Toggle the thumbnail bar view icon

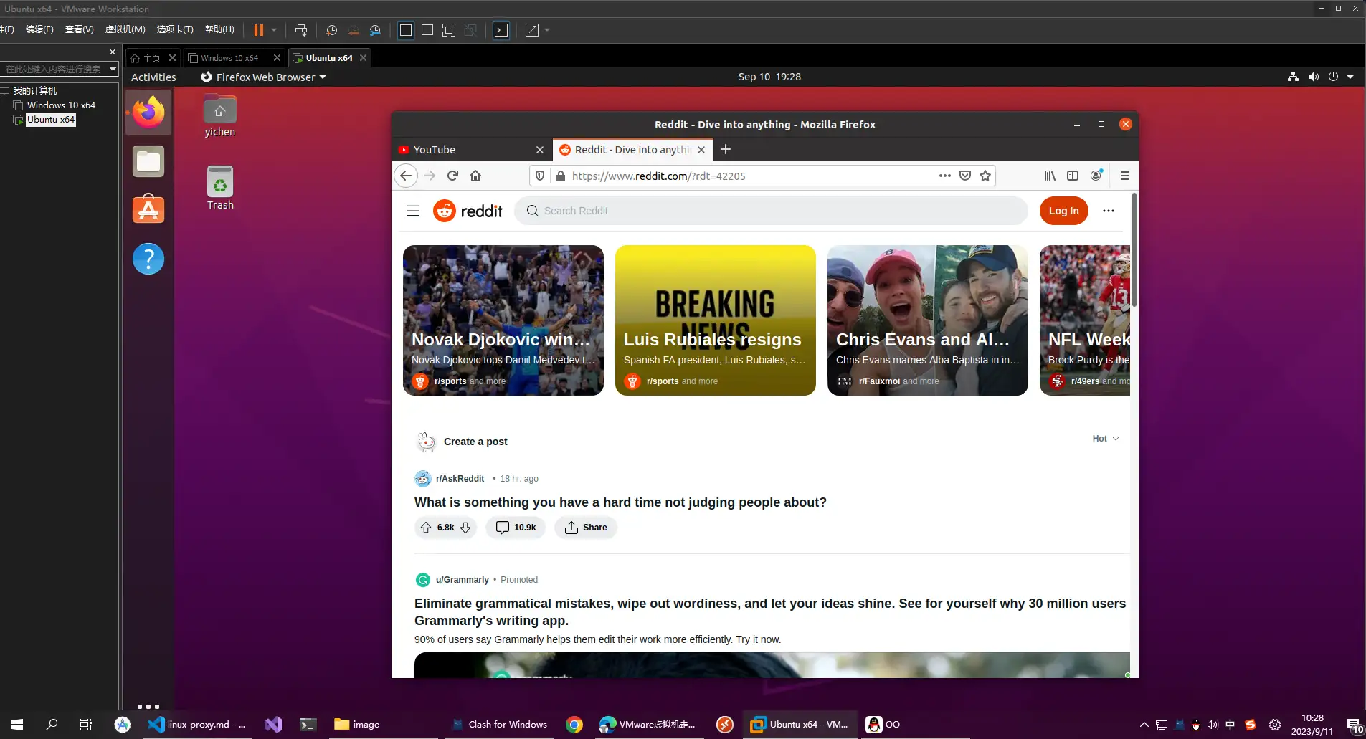coord(427,30)
